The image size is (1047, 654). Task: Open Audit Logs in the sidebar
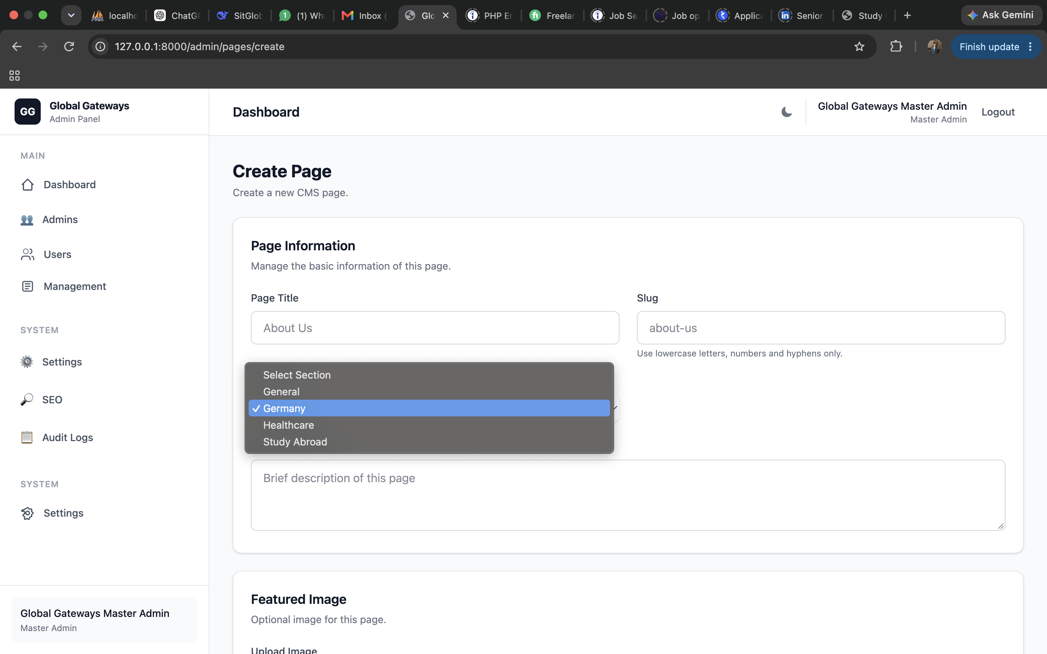pos(57,437)
